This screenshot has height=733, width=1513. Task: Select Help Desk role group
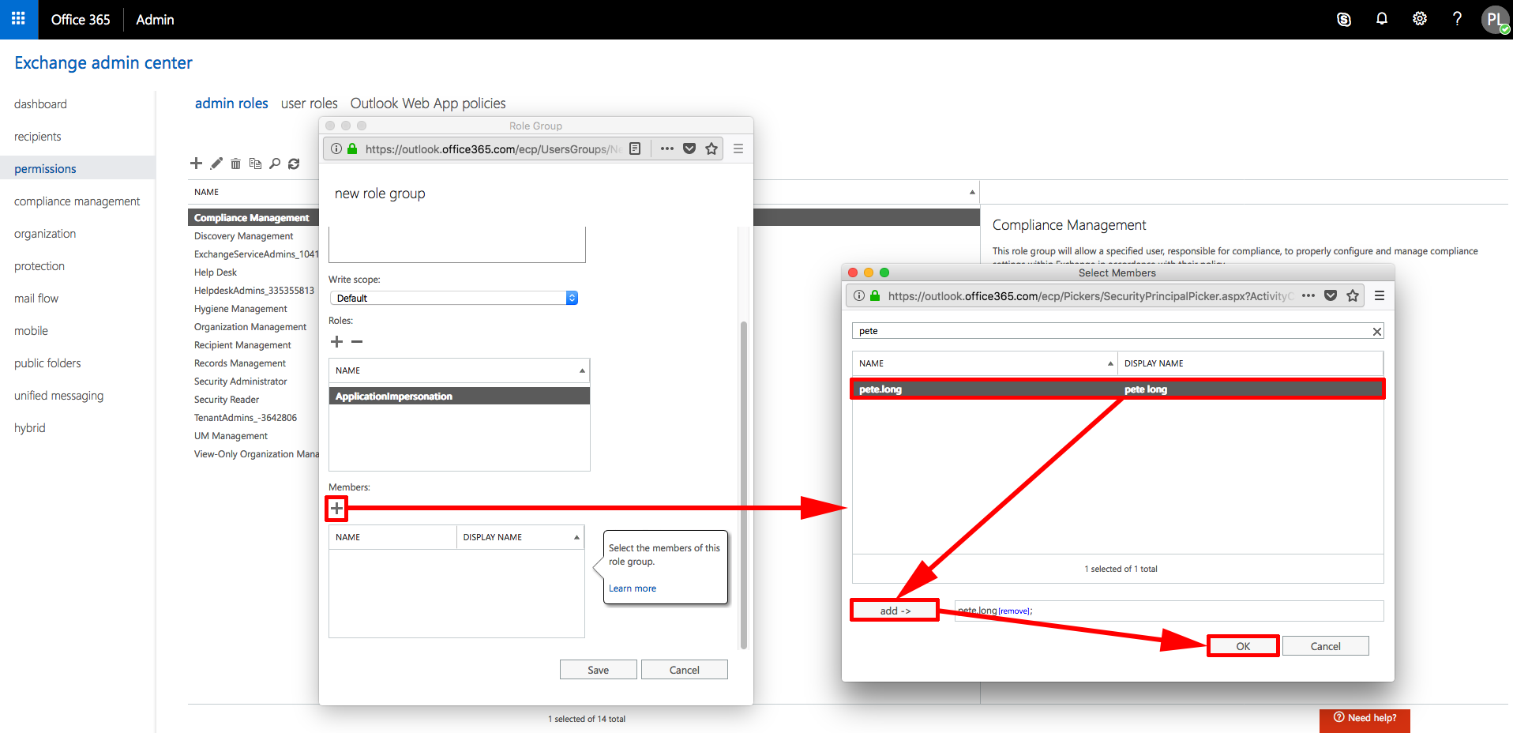pyautogui.click(x=215, y=273)
